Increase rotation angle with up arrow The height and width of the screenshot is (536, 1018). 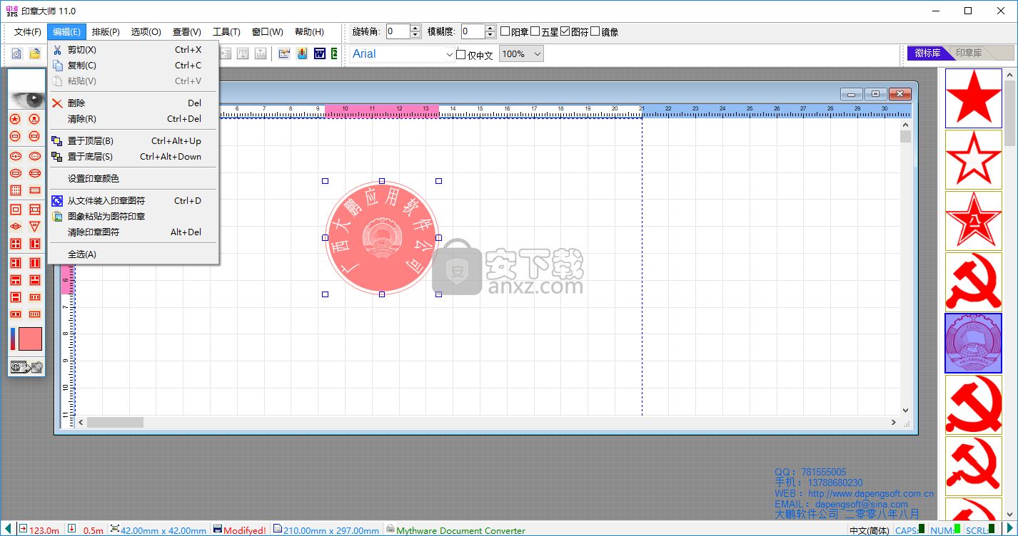pyautogui.click(x=415, y=28)
